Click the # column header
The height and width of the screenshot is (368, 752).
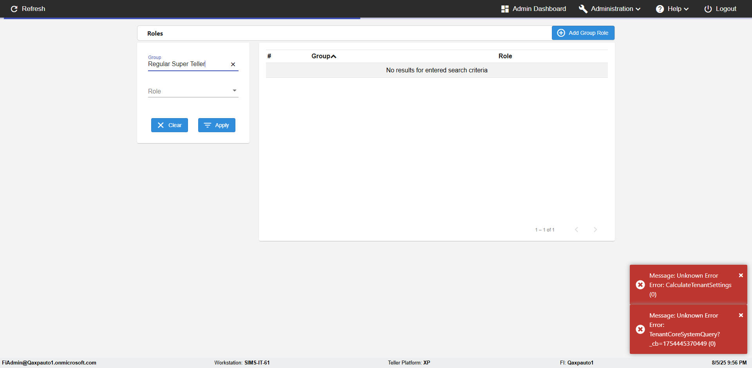pyautogui.click(x=269, y=56)
